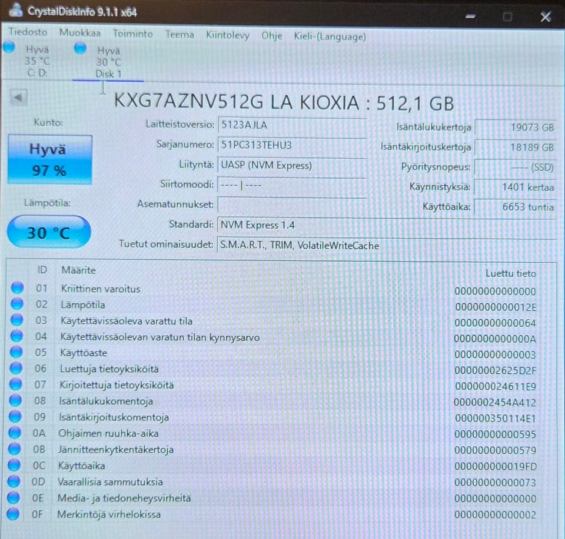Click the indicator beside Jännitteenkytkentäkertoja attribute

[16, 450]
